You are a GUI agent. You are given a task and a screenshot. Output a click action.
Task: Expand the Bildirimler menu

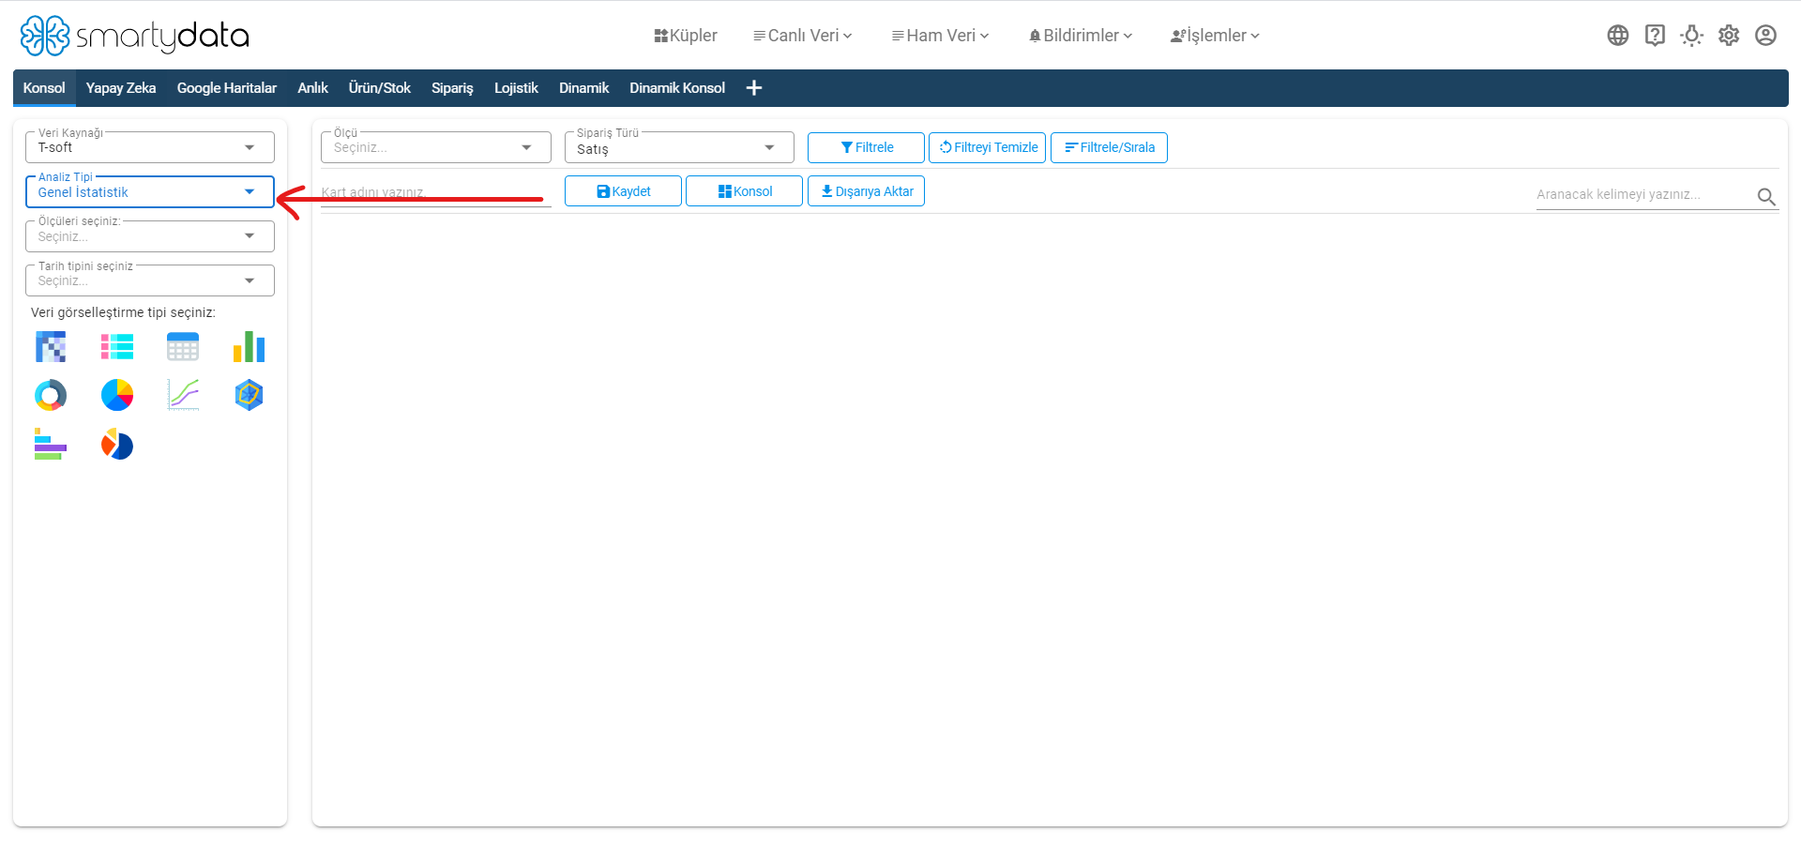pyautogui.click(x=1081, y=36)
